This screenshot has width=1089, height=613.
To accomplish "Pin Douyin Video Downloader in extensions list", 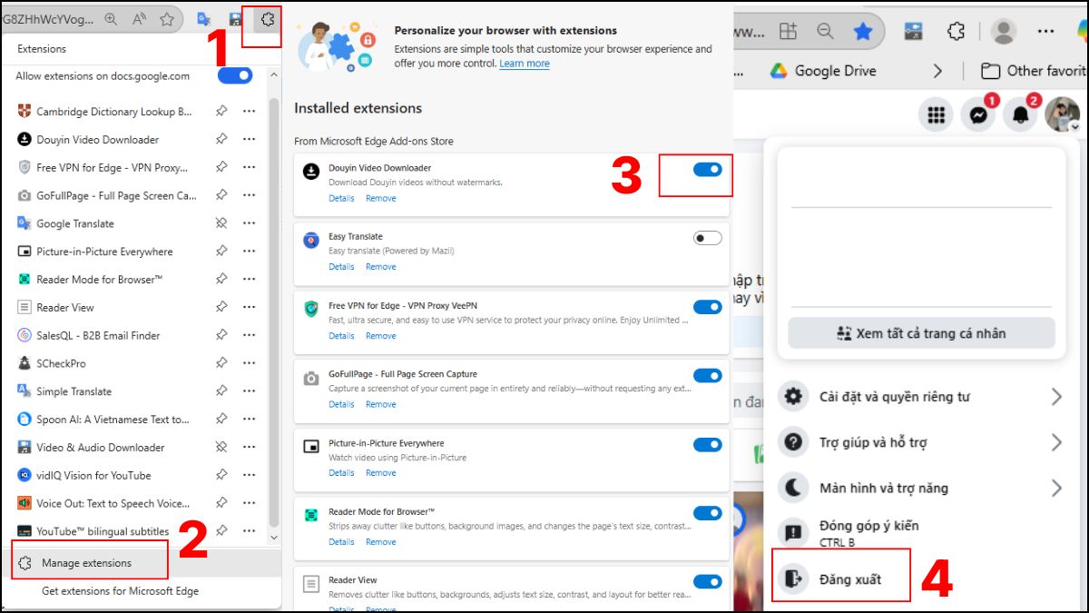I will (x=221, y=140).
